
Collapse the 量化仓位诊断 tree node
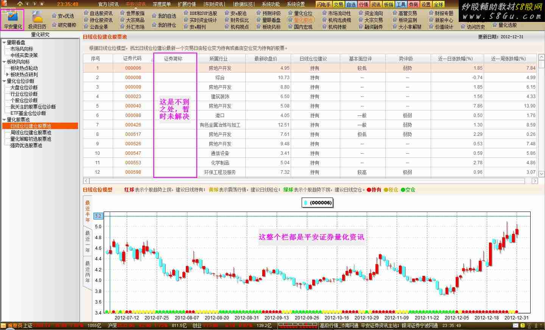point(4,81)
